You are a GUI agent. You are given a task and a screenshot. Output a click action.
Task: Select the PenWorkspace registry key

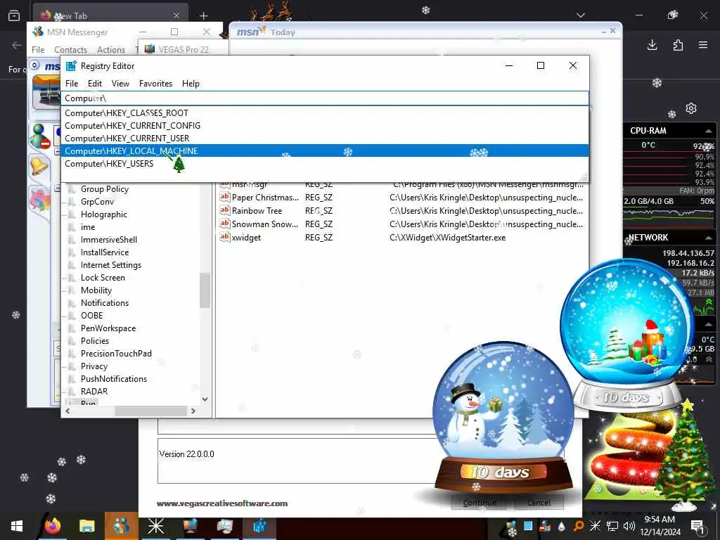108,328
